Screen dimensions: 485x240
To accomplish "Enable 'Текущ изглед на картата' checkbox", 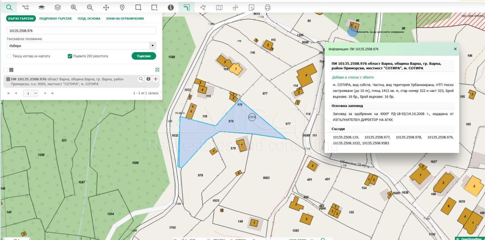I will click(x=9, y=56).
